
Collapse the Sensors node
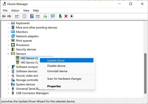click(8, 54)
